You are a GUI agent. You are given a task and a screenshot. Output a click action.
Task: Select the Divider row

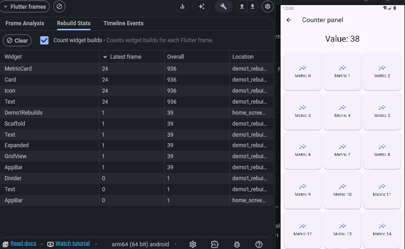click(137, 178)
